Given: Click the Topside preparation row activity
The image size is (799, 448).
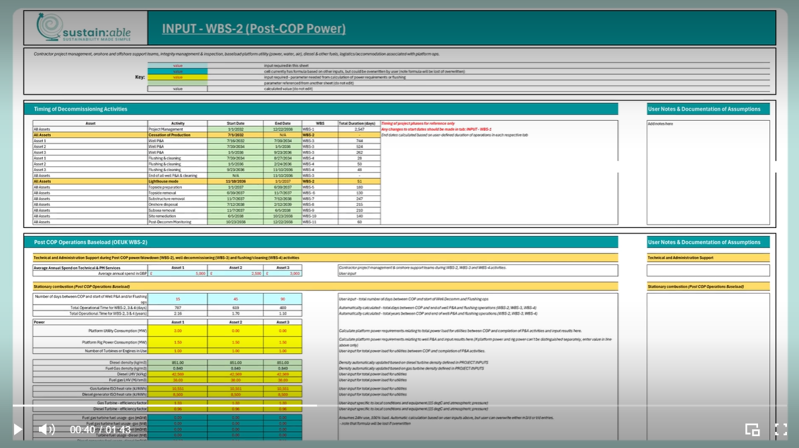Looking at the screenshot, I should click(x=177, y=187).
